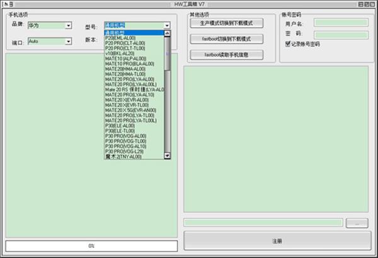
Task: Click 生产模式切换到下载模式 button
Action: 226,23
